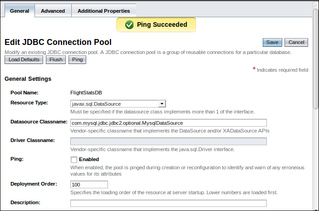Image resolution: width=319 pixels, height=211 pixels.
Task: Click the Description input field
Action: [x=168, y=203]
